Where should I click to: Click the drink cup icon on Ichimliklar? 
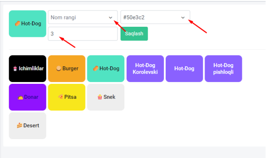[x=15, y=68]
